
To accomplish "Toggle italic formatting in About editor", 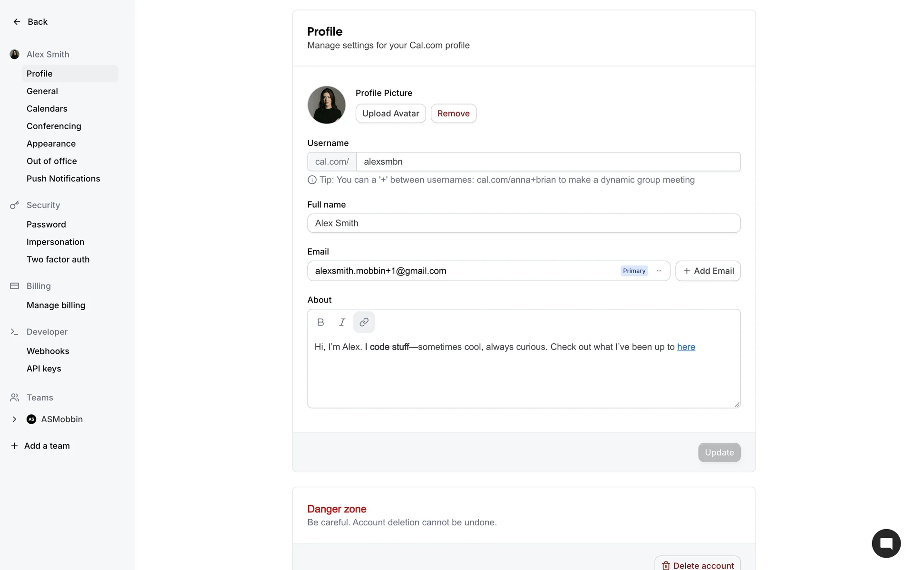I will point(342,322).
